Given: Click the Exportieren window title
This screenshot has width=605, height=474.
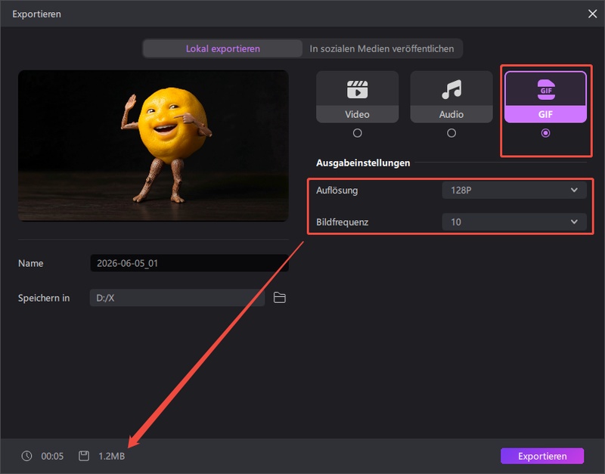Looking at the screenshot, I should coord(36,14).
